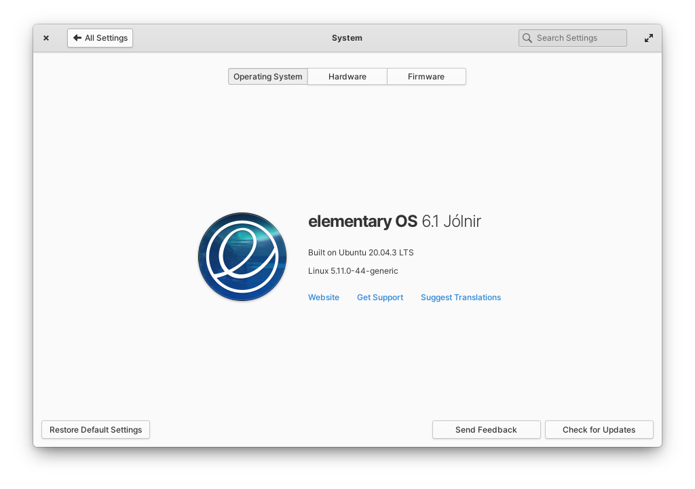Switch to the Hardware tab
Image resolution: width=695 pixels, height=489 pixels.
[x=347, y=76]
